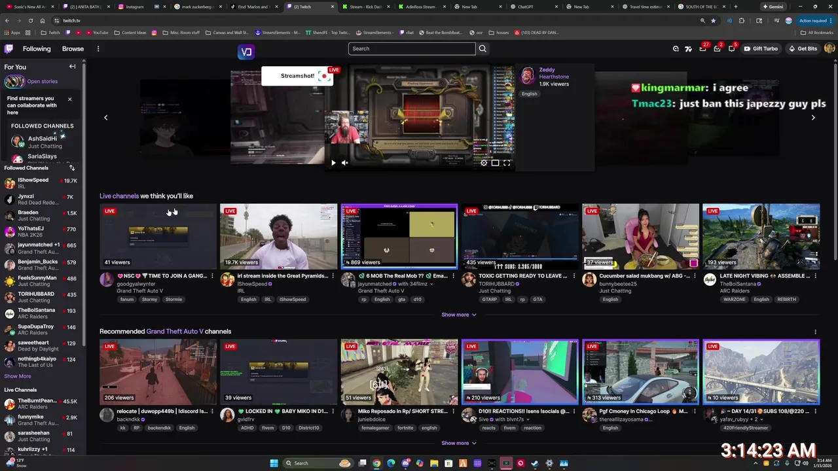Open the bunnybeebee25 mukbang stream thumbnail
Viewport: 838px width, 471px height.
[640, 236]
